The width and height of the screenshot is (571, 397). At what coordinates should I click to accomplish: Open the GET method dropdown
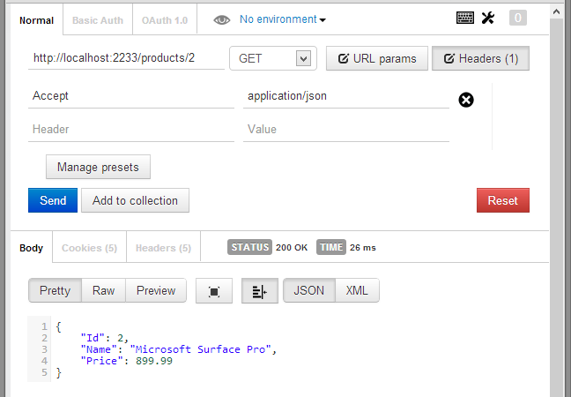pos(273,58)
